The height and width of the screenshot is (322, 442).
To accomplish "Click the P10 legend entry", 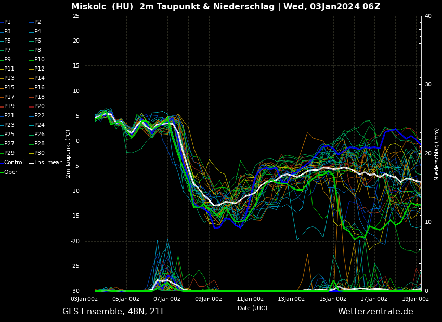I will point(39,60).
